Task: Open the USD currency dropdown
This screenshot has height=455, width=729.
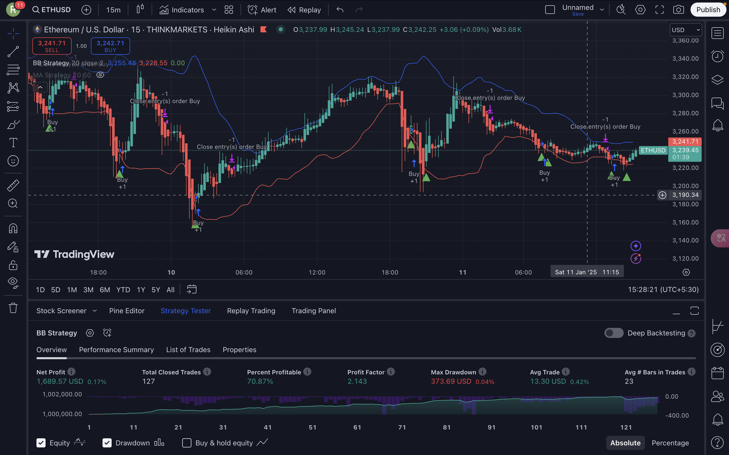Action: (686, 30)
